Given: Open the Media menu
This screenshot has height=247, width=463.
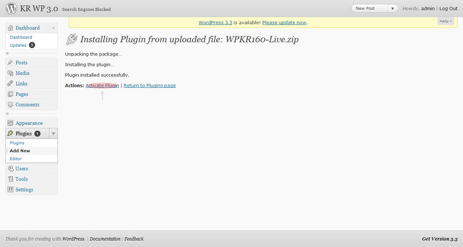Looking at the screenshot, I should 22,73.
